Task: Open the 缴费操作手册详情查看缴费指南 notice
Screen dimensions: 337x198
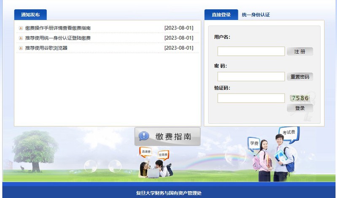Action: coord(58,28)
